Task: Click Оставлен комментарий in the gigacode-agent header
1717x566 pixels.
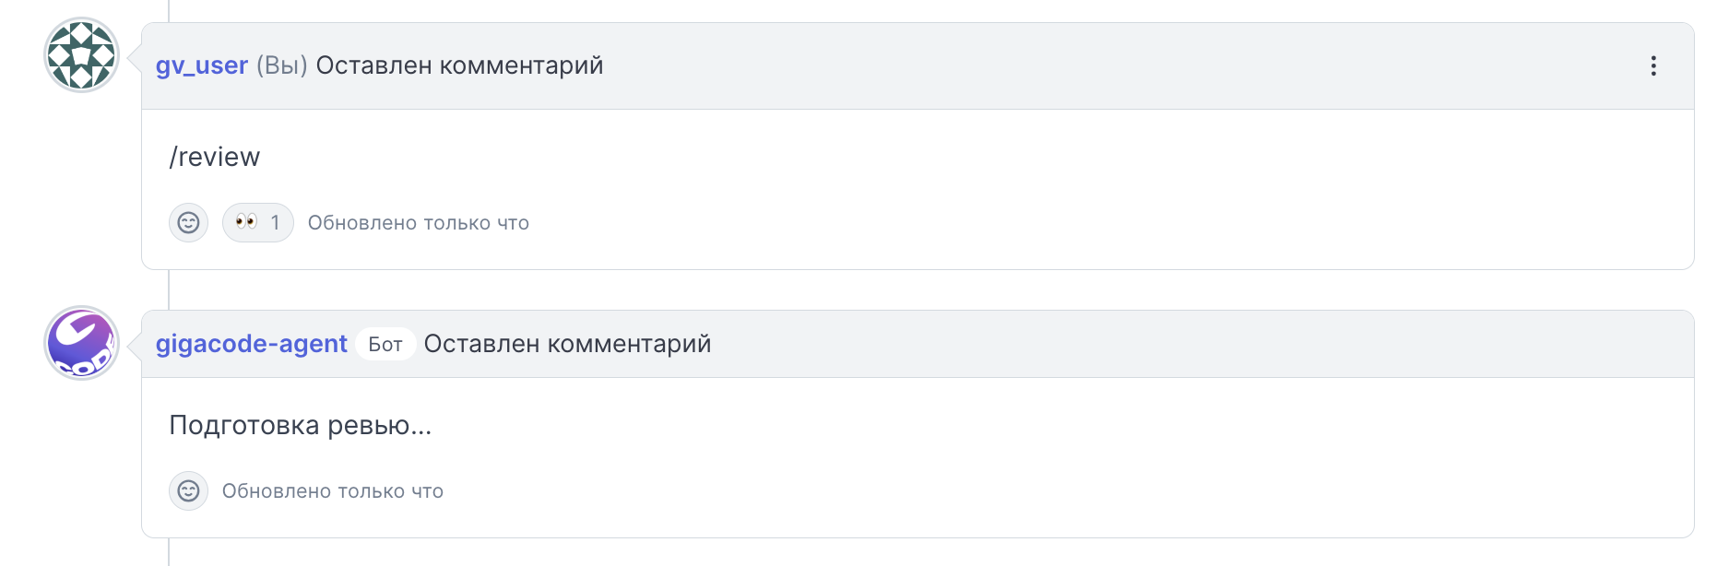Action: pos(568,344)
